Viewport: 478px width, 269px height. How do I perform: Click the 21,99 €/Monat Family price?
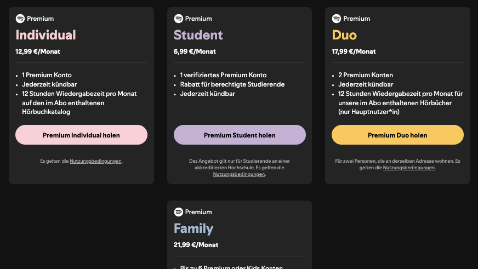tap(196, 245)
